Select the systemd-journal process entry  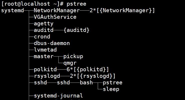58,96
